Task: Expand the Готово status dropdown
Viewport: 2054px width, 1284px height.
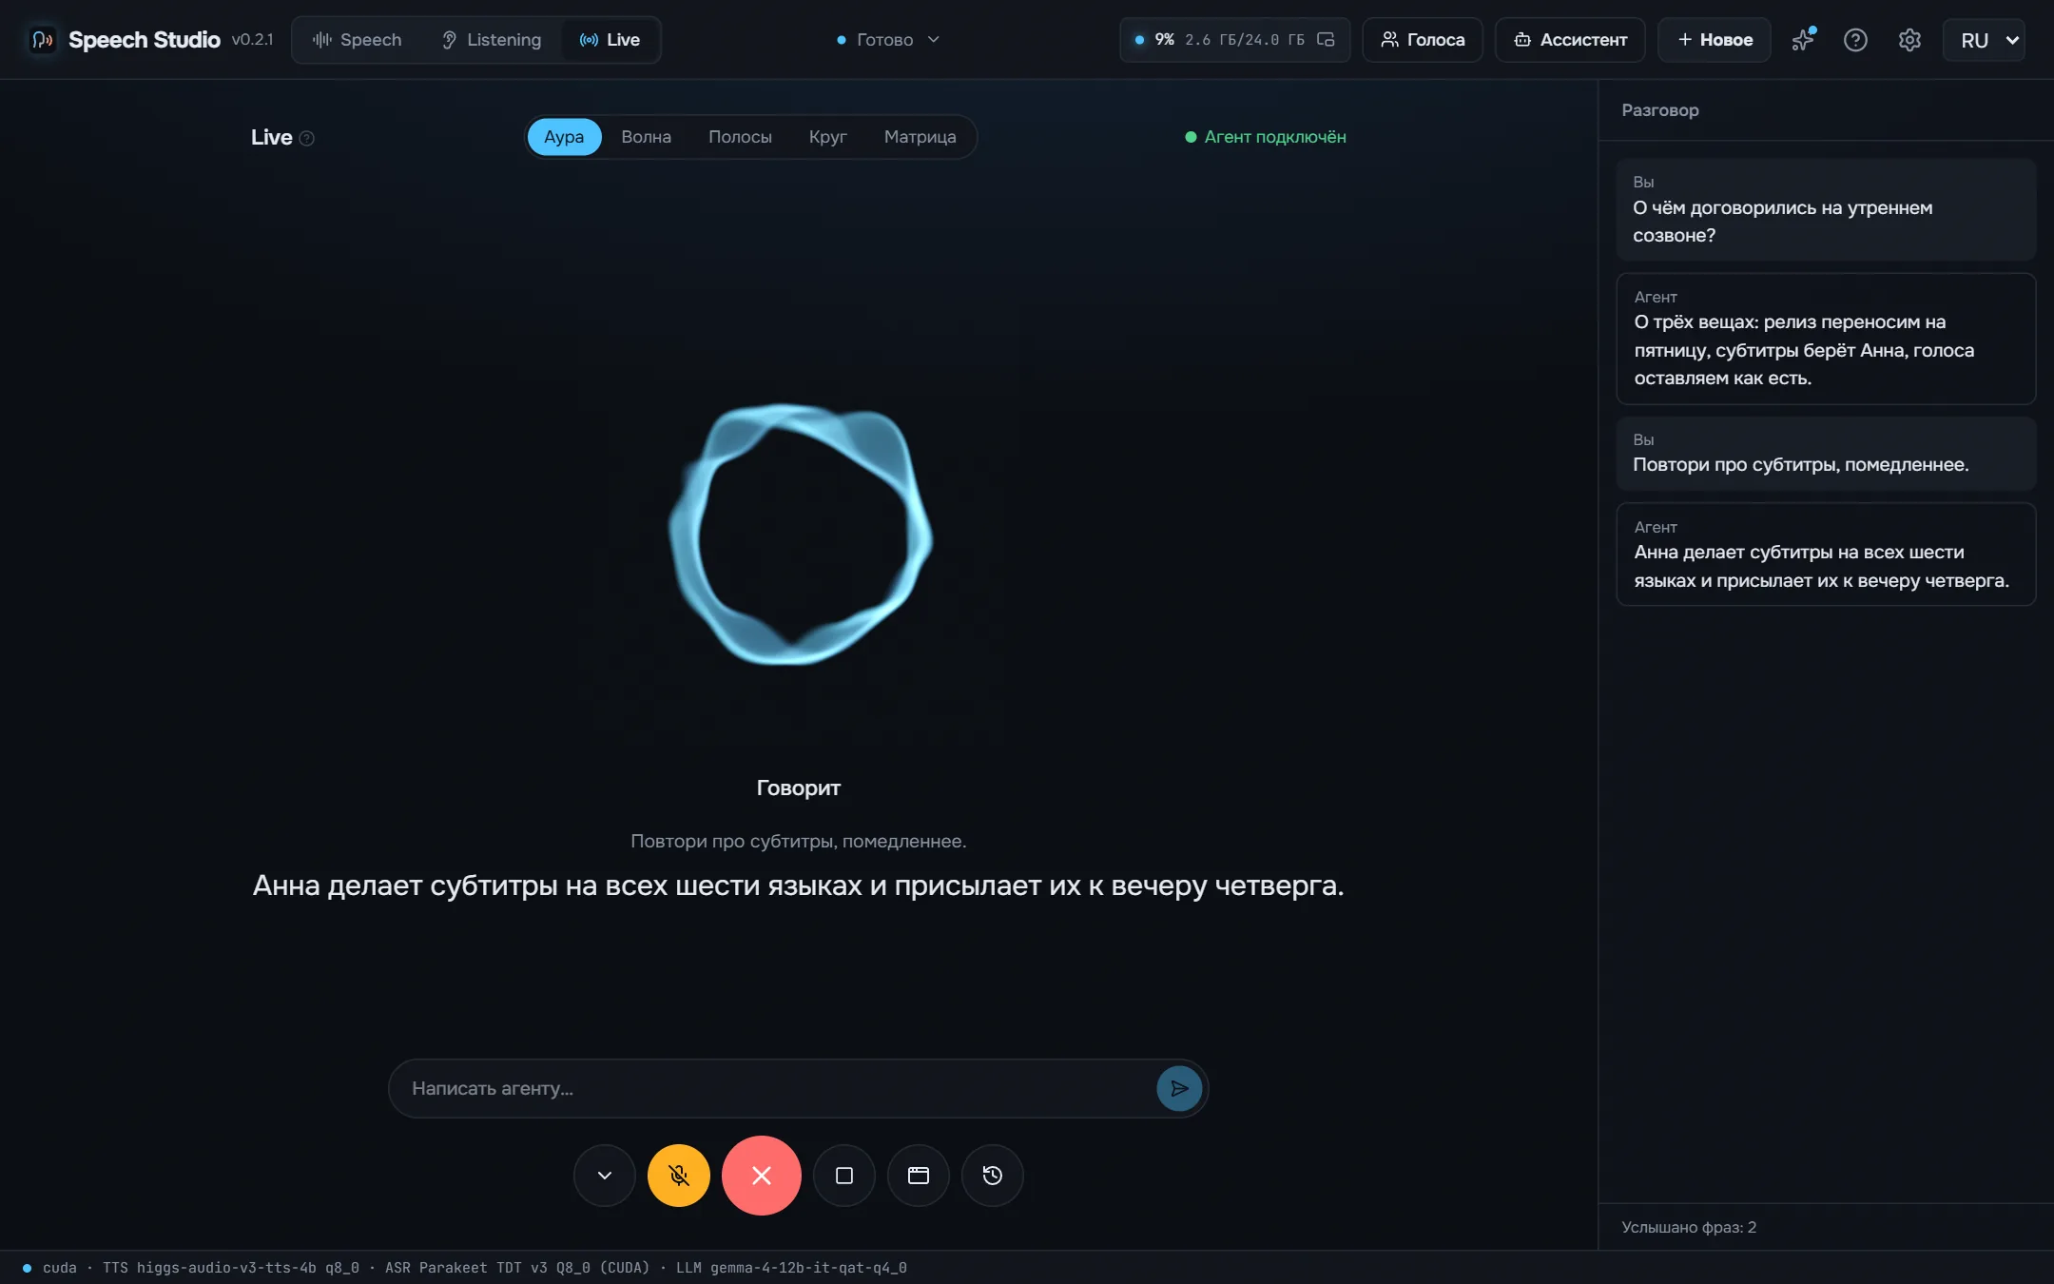Action: (x=888, y=40)
